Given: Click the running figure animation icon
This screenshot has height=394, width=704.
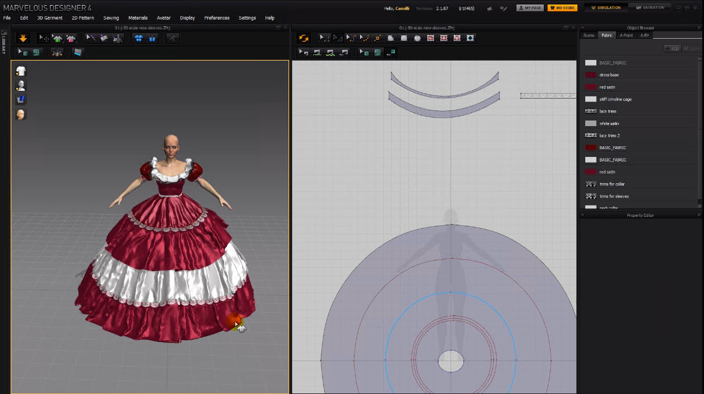Looking at the screenshot, I should click(173, 38).
